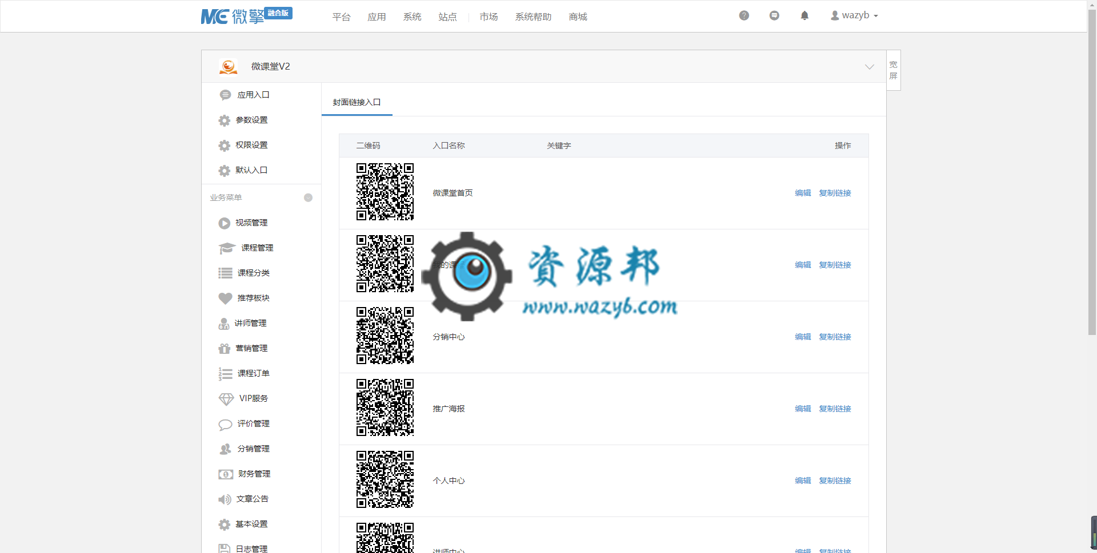
Task: Click 编辑 for 个人中心
Action: pos(803,481)
